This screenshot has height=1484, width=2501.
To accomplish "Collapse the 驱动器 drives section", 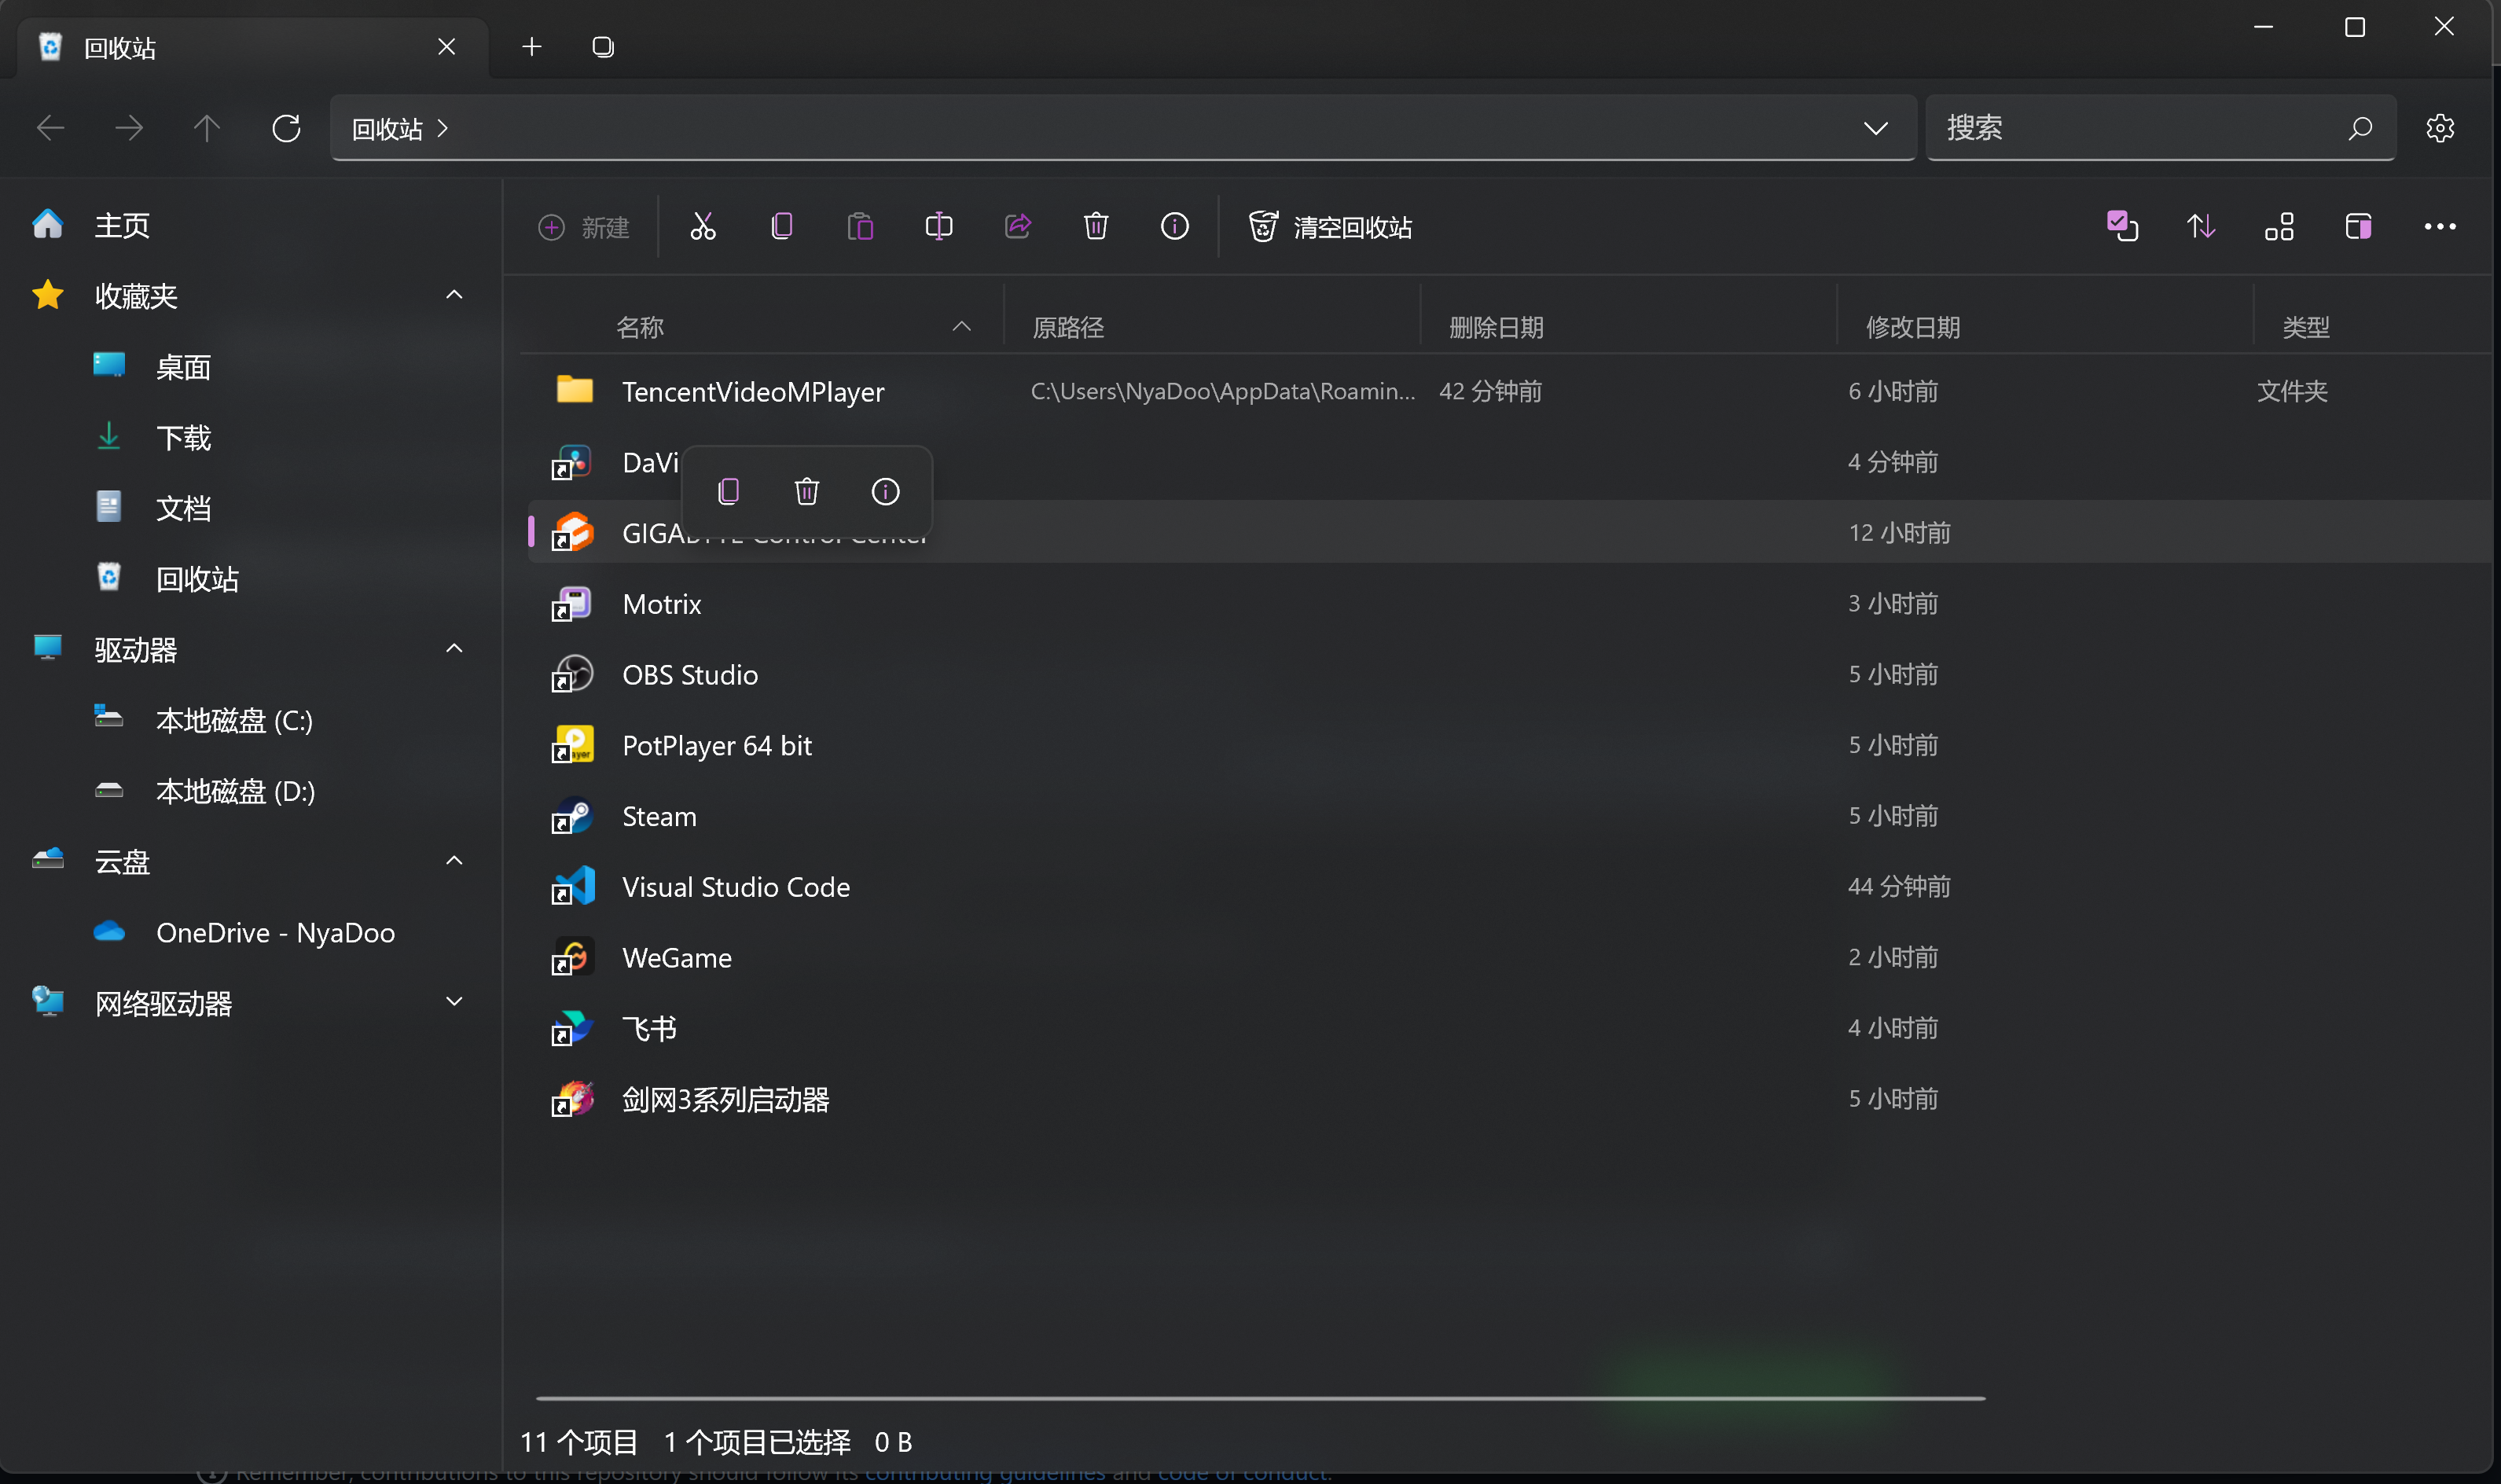I will (x=454, y=649).
